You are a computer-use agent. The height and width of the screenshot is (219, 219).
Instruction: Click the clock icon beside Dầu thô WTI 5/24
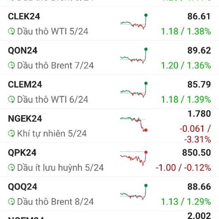tap(11, 31)
